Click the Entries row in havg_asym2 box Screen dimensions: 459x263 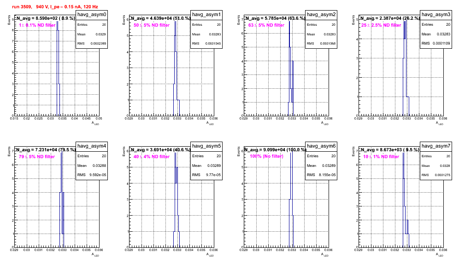(x=321, y=25)
